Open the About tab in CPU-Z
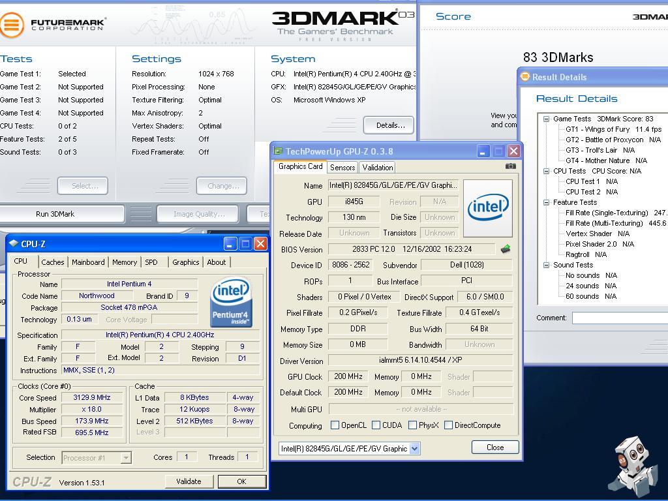 coord(217,262)
